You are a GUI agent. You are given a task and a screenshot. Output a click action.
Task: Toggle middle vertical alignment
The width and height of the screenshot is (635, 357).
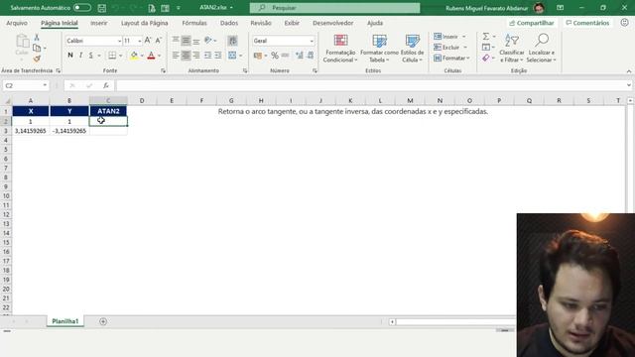coord(186,41)
